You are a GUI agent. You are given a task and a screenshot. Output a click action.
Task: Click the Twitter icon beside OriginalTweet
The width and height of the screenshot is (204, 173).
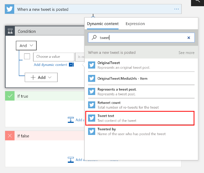pyautogui.click(x=91, y=65)
